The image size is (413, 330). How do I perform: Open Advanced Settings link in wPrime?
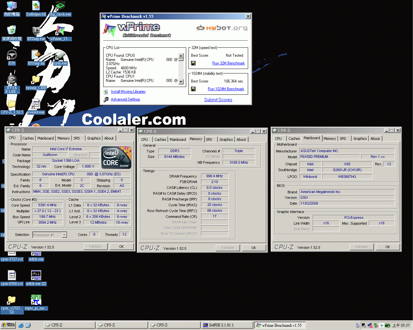[126, 99]
